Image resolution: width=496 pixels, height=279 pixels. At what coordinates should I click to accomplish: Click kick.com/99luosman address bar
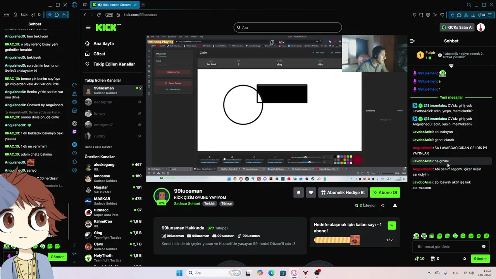click(x=140, y=15)
